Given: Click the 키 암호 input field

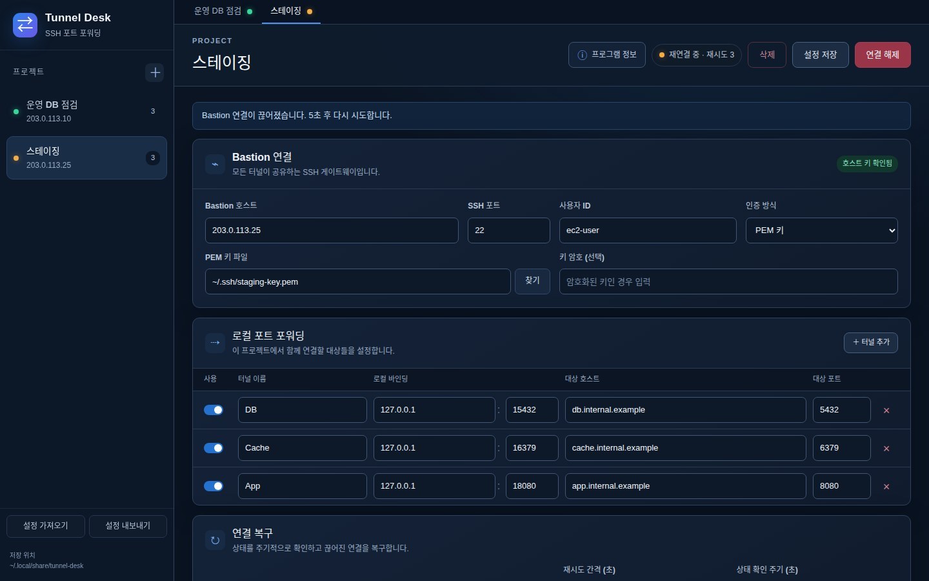Looking at the screenshot, I should (x=728, y=281).
